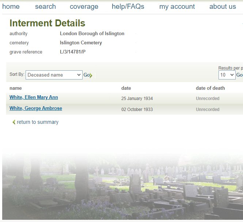Viewport: 243px width, 222px height.
Task: Click the name column header
Action: (16, 88)
